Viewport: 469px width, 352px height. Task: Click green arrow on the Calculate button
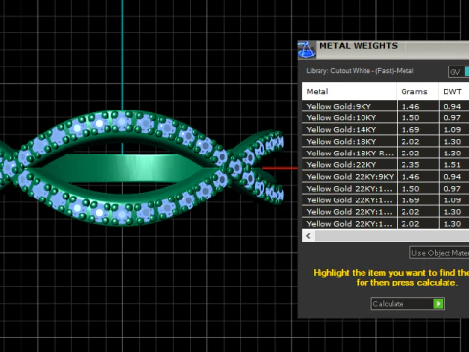tap(438, 304)
